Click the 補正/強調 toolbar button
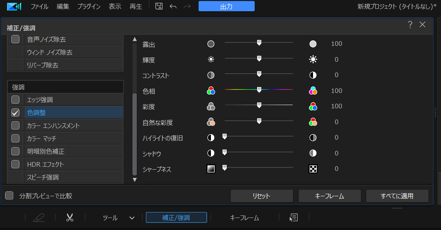This screenshot has height=230, width=441. (176, 217)
